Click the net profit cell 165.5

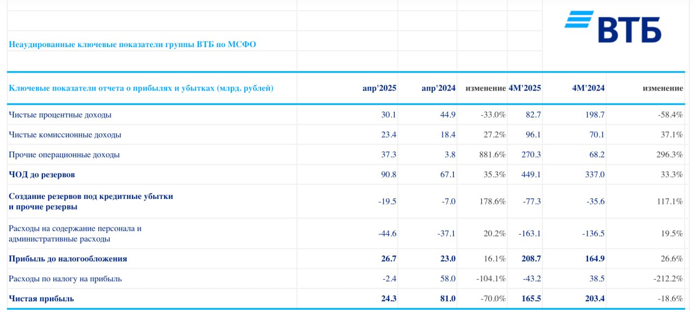(x=531, y=299)
